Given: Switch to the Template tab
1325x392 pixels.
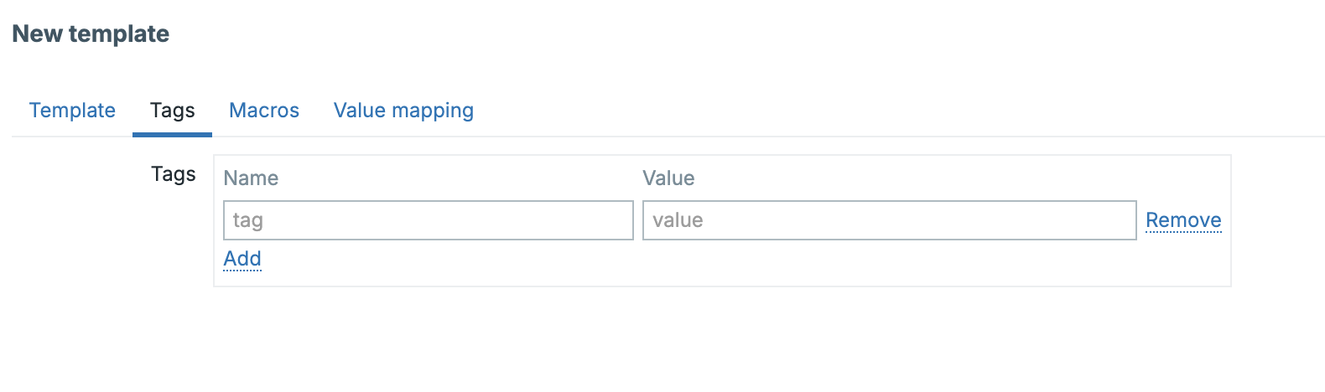Looking at the screenshot, I should pyautogui.click(x=72, y=111).
